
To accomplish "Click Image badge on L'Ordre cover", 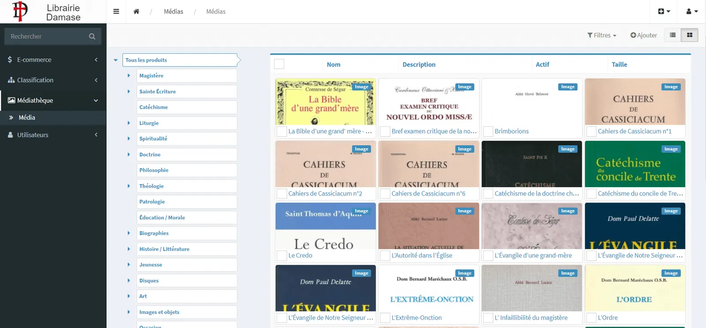I will click(671, 273).
